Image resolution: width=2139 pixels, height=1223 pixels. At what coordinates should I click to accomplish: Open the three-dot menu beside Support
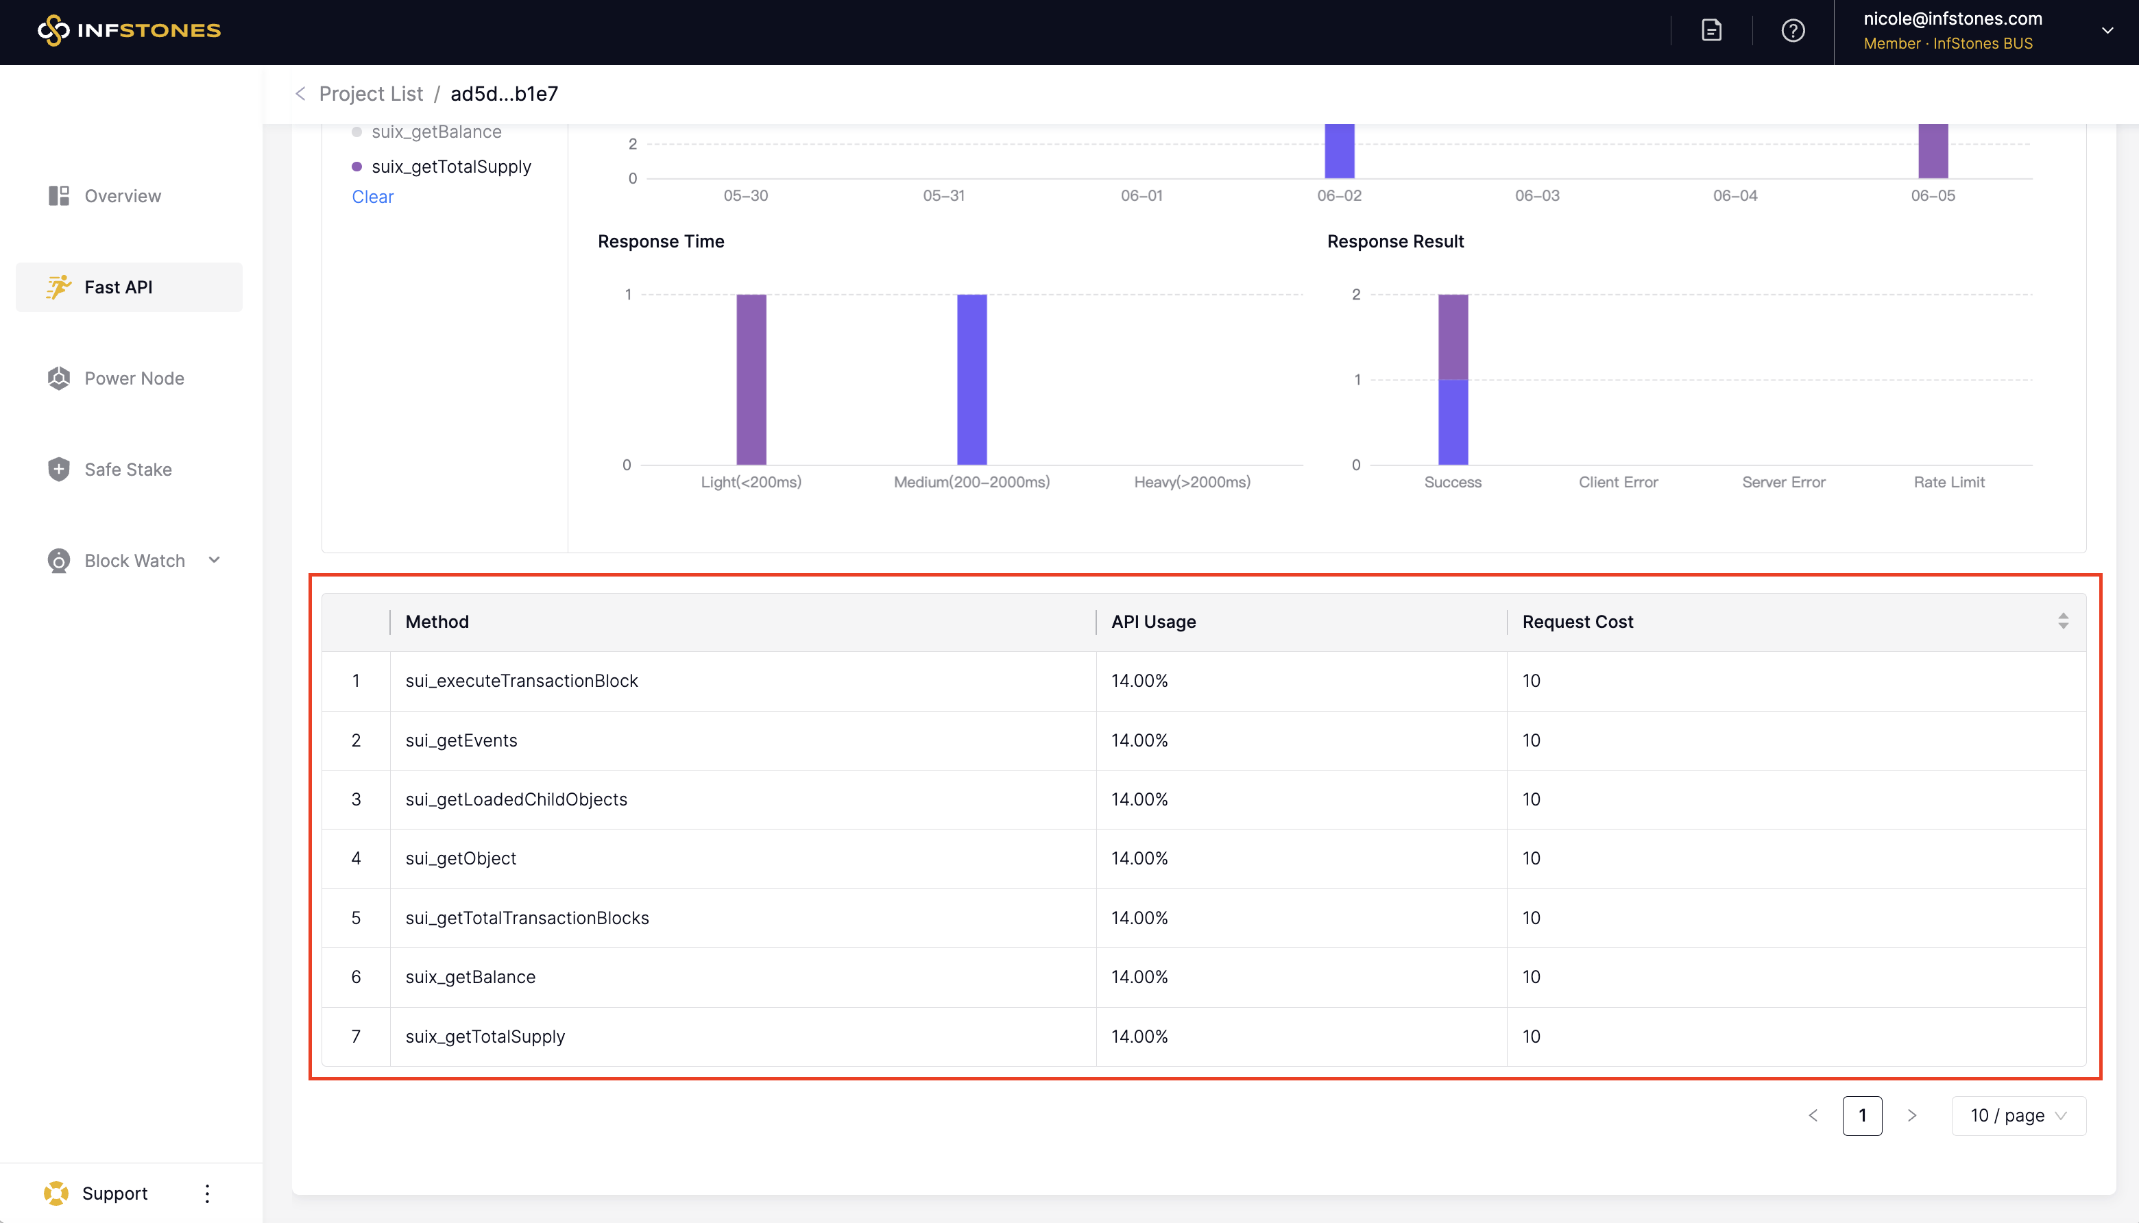point(208,1193)
